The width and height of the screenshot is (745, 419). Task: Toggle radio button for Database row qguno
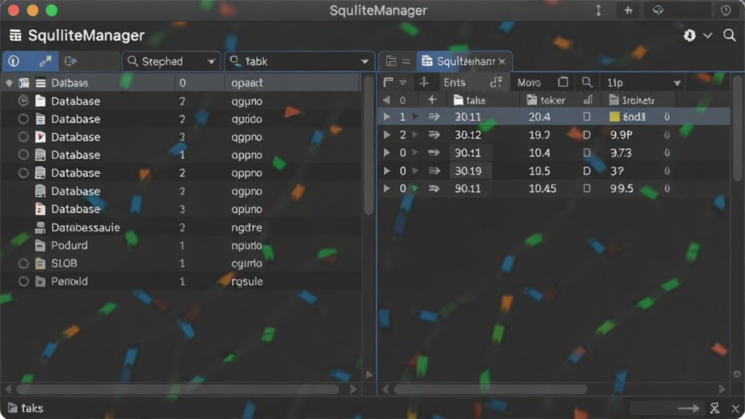point(23,100)
